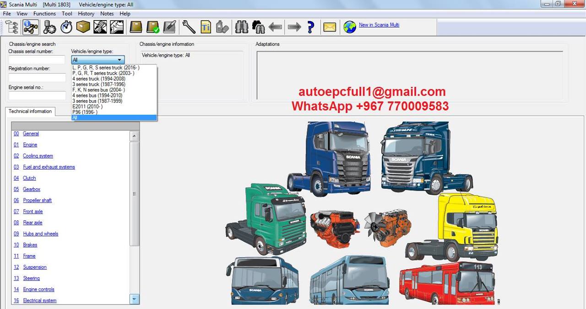Viewport: 586px width, 309px height.
Task: Toggle the Vehicle/engine type combo box arrow
Action: point(119,60)
